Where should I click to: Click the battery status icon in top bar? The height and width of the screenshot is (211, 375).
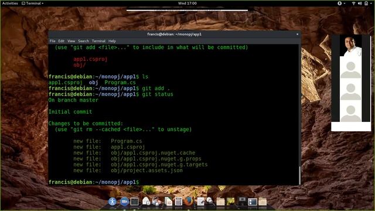(x=366, y=4)
